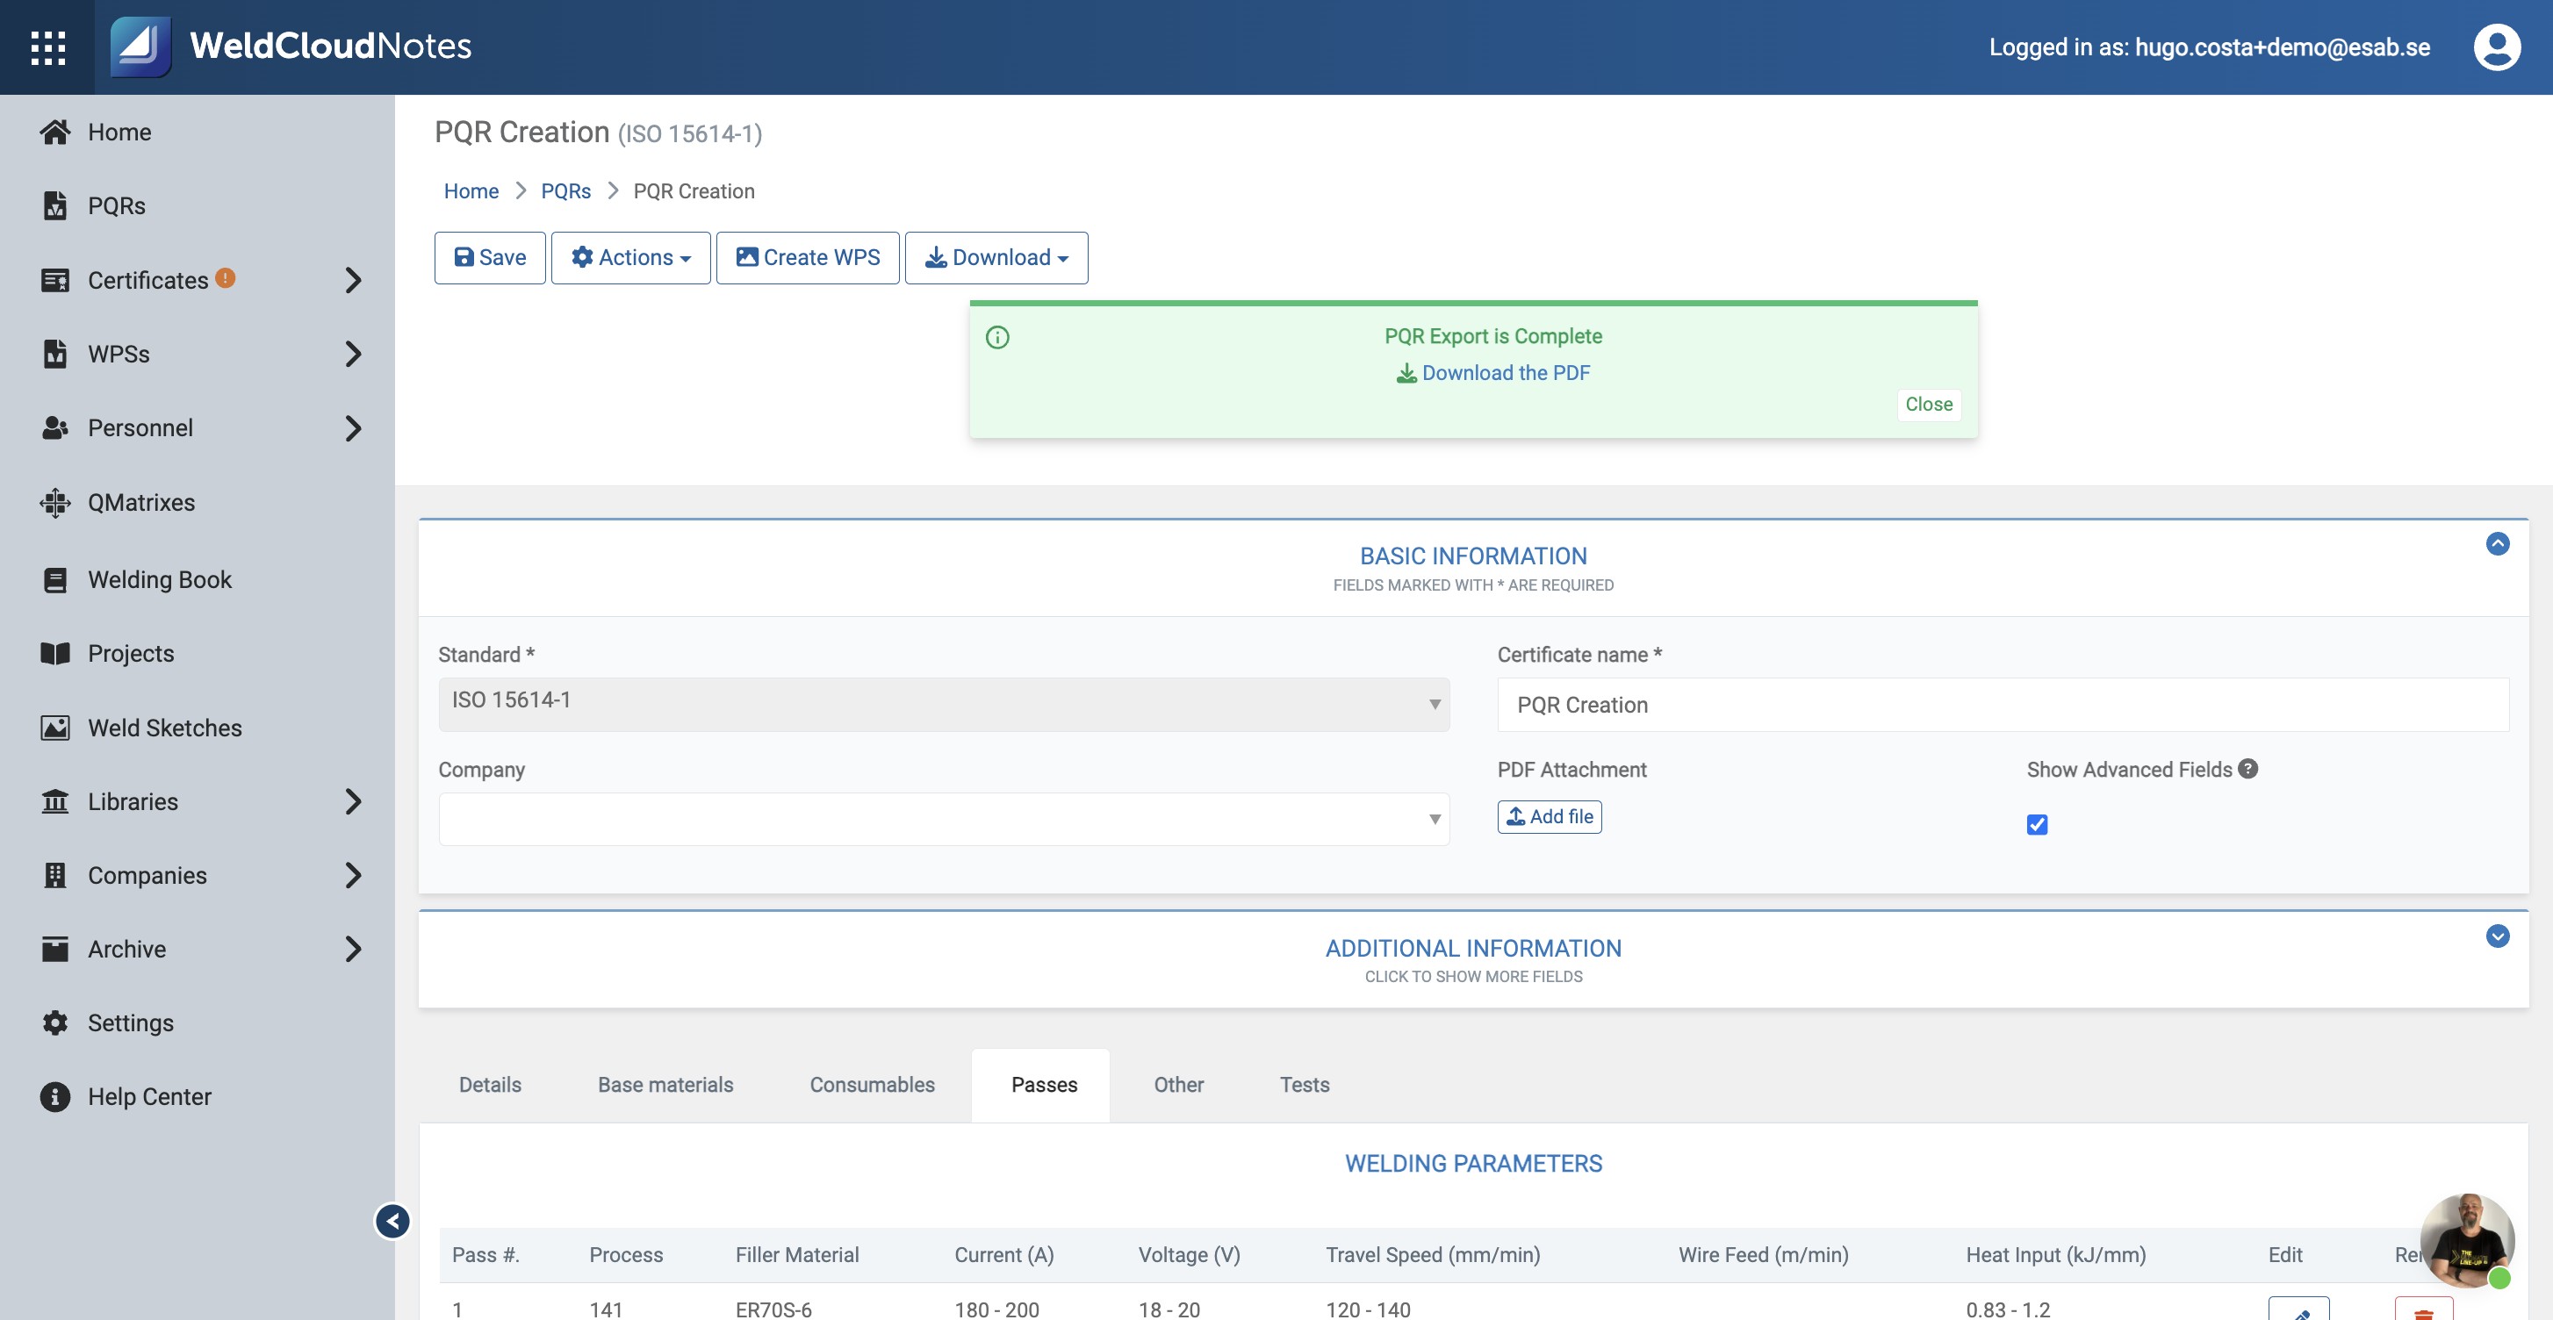Expand the Personnel submenu chevron

353,428
